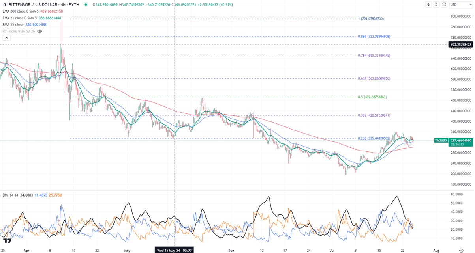Click the EMA 200 value 439.86102150
Viewport: 475px width, 253px height.
pos(52,11)
